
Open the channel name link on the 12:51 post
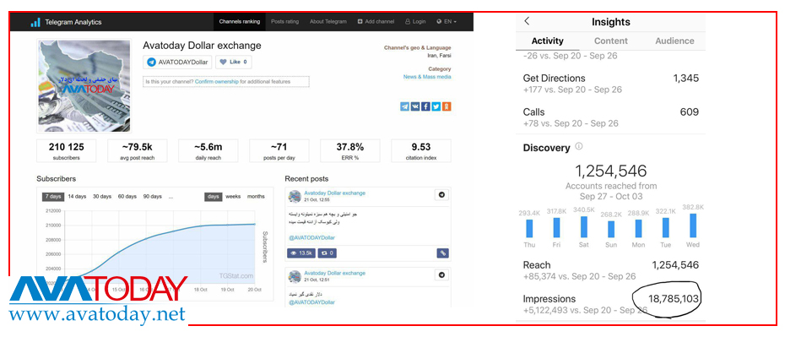(x=335, y=273)
